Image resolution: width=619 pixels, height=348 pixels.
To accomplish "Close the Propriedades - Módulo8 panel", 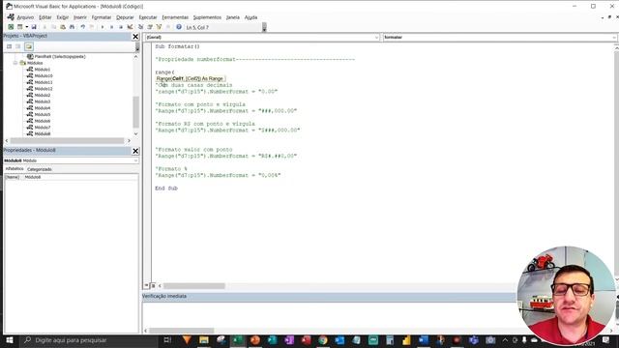I will (x=135, y=151).
